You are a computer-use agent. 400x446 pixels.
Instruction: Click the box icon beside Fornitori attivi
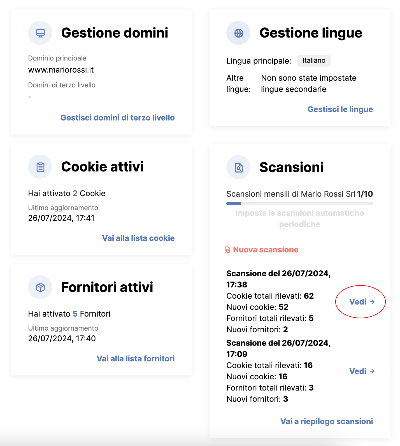(40, 287)
